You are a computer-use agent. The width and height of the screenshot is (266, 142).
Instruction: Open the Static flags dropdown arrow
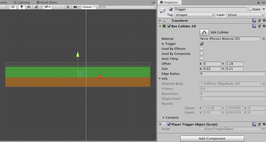pyautogui.click(x=264, y=9)
